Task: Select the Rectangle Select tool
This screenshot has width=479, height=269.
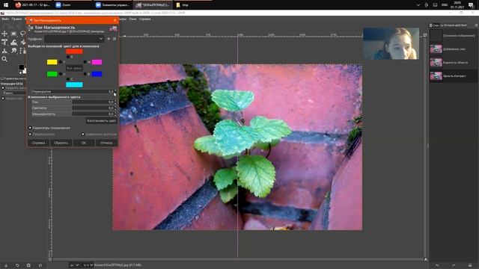Action: point(13,34)
